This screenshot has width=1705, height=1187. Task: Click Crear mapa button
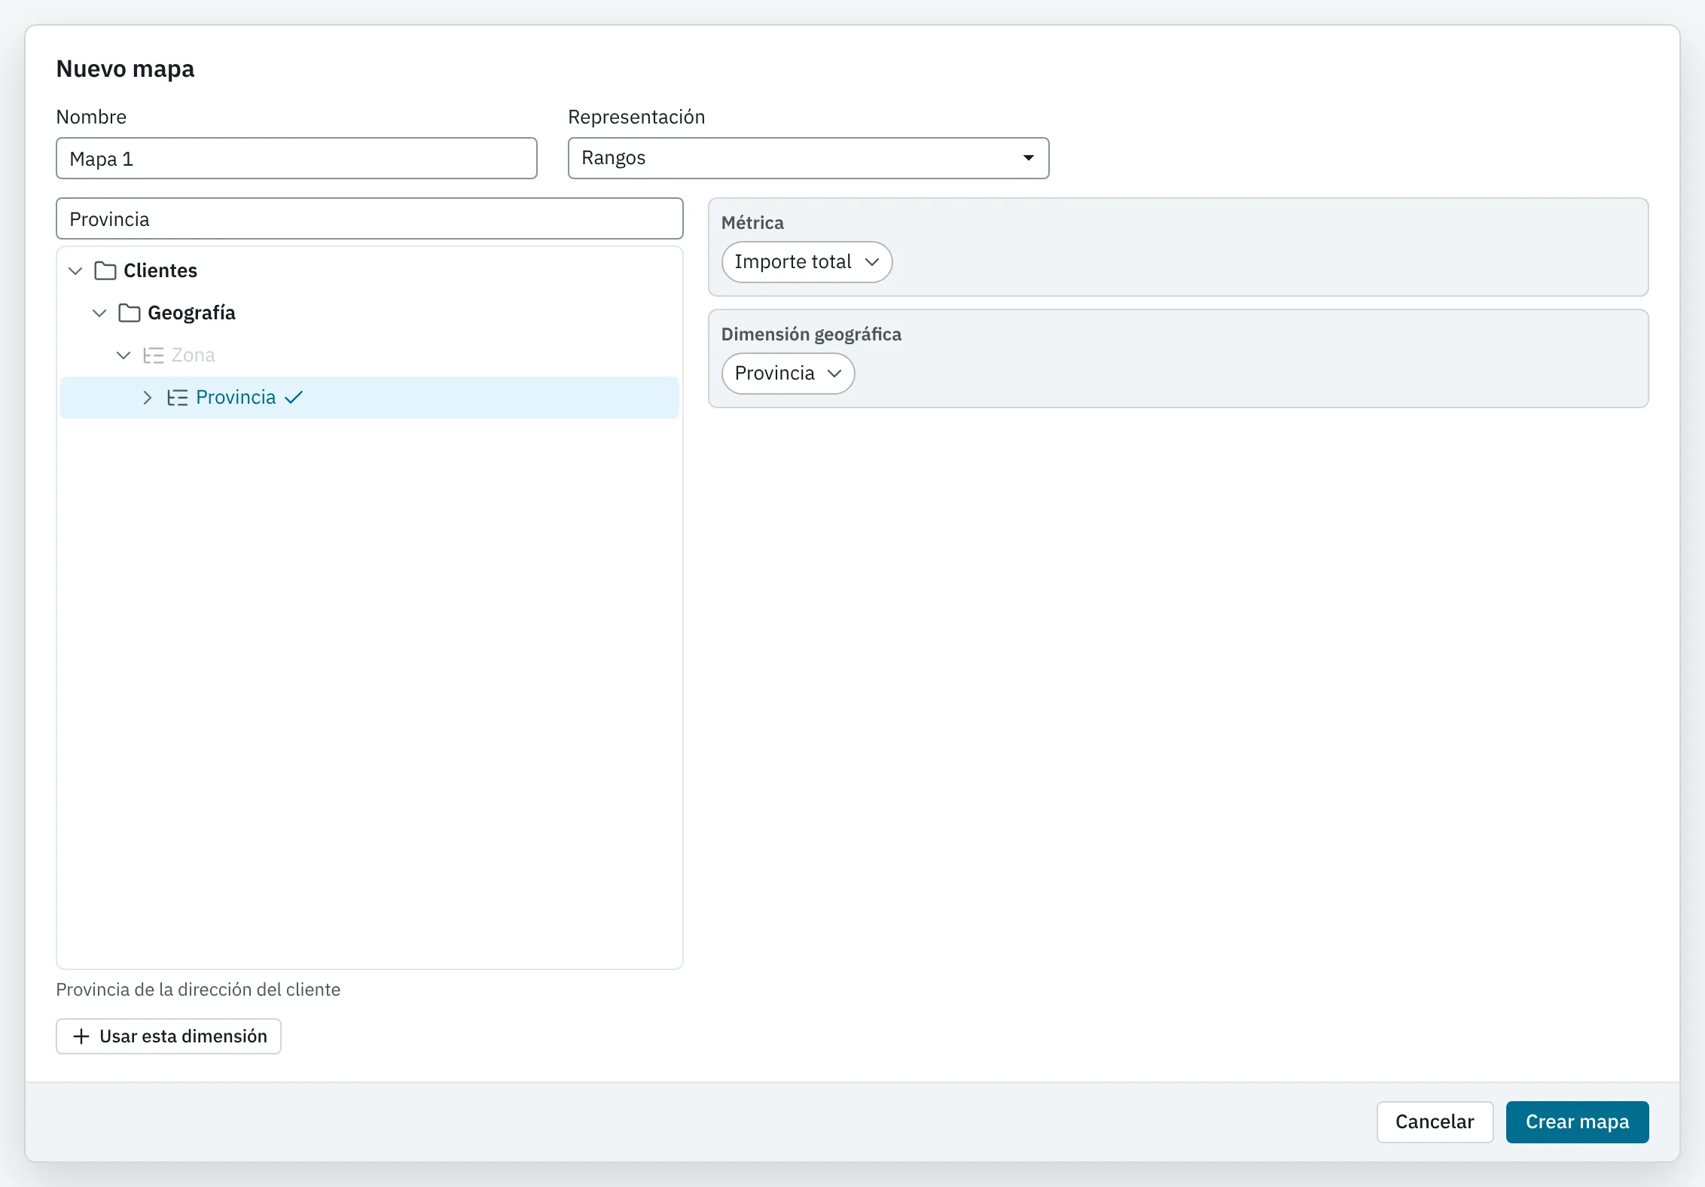pyautogui.click(x=1578, y=1122)
